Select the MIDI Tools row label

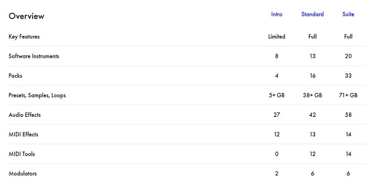[22, 154]
